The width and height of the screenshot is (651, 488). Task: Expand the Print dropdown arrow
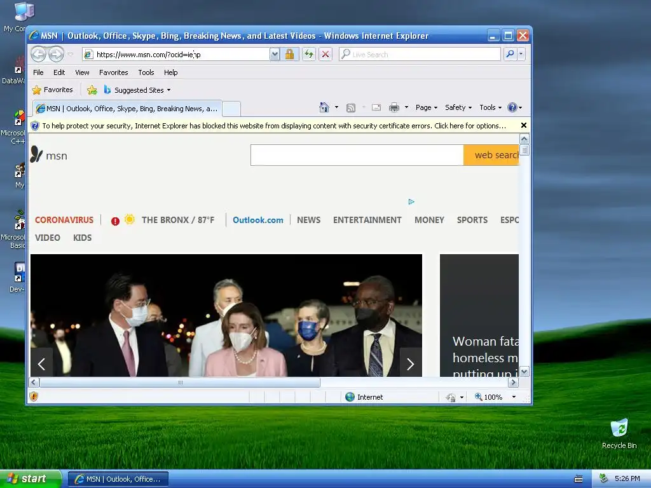coord(406,107)
